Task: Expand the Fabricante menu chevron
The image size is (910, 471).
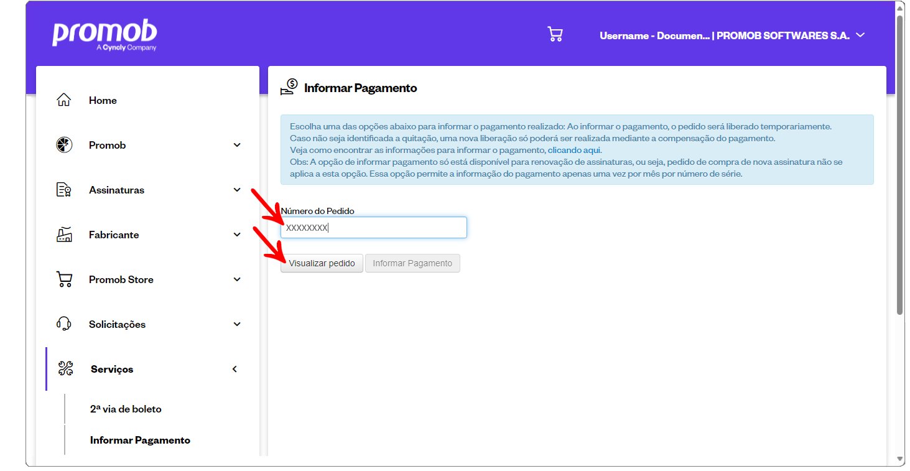Action: [x=237, y=235]
